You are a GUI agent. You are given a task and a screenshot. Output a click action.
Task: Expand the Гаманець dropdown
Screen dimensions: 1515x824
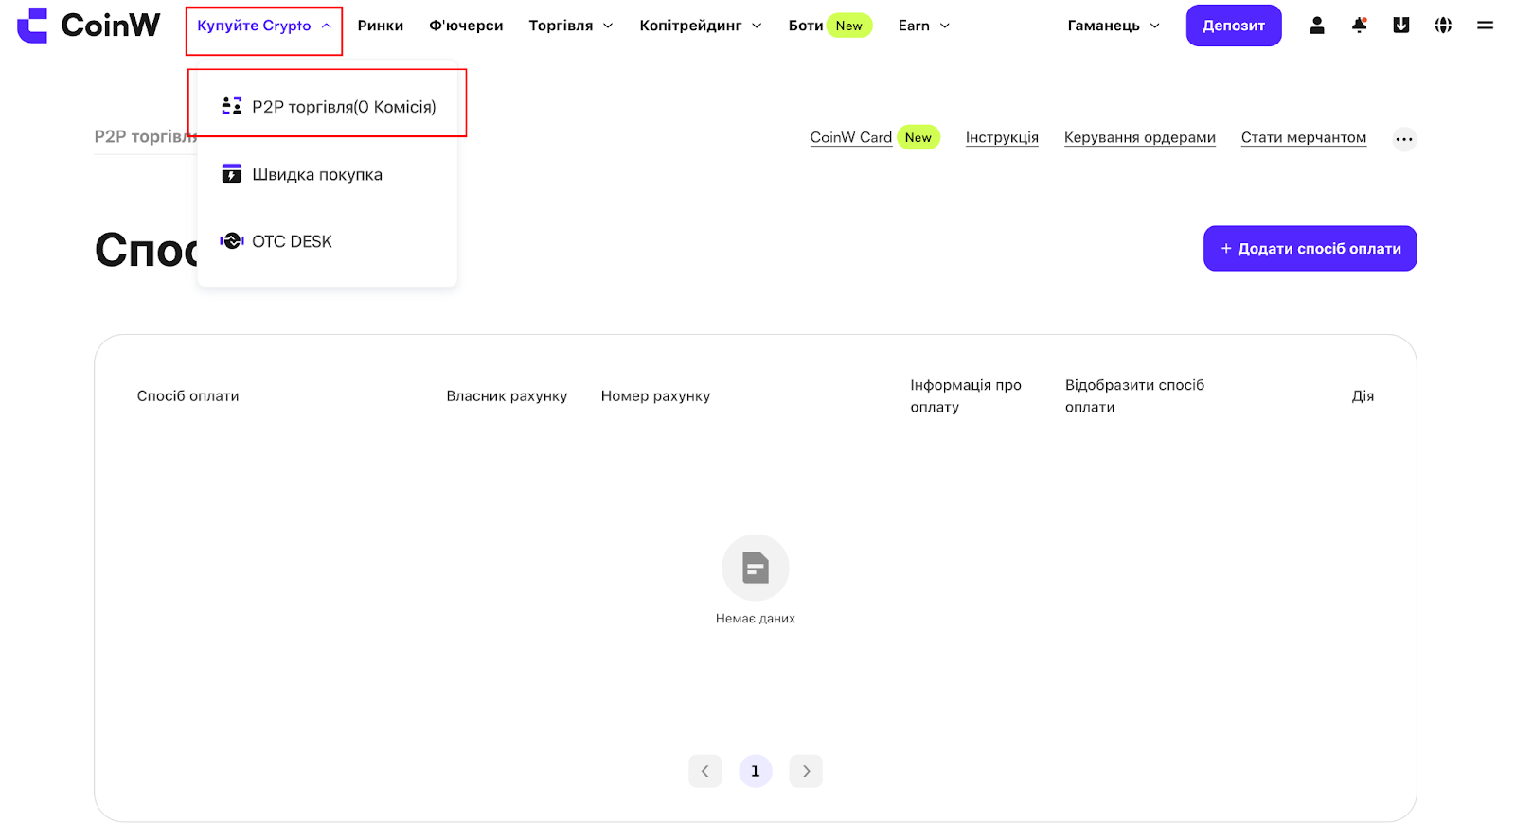click(1114, 26)
